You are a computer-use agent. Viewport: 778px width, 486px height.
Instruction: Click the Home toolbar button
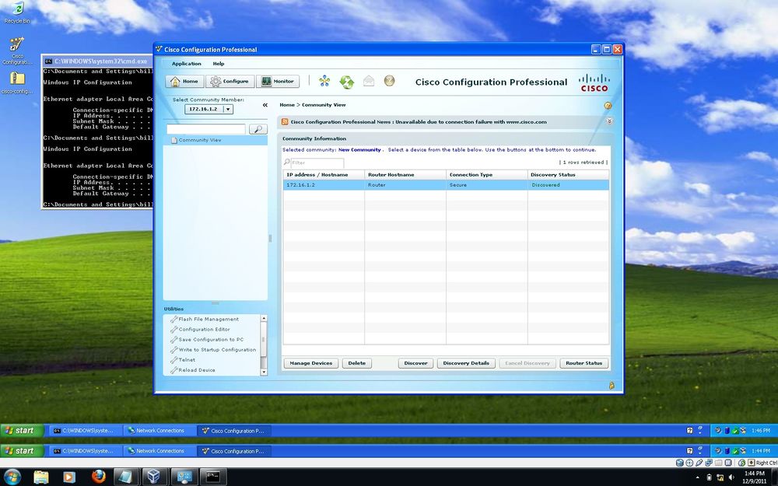[x=184, y=82]
